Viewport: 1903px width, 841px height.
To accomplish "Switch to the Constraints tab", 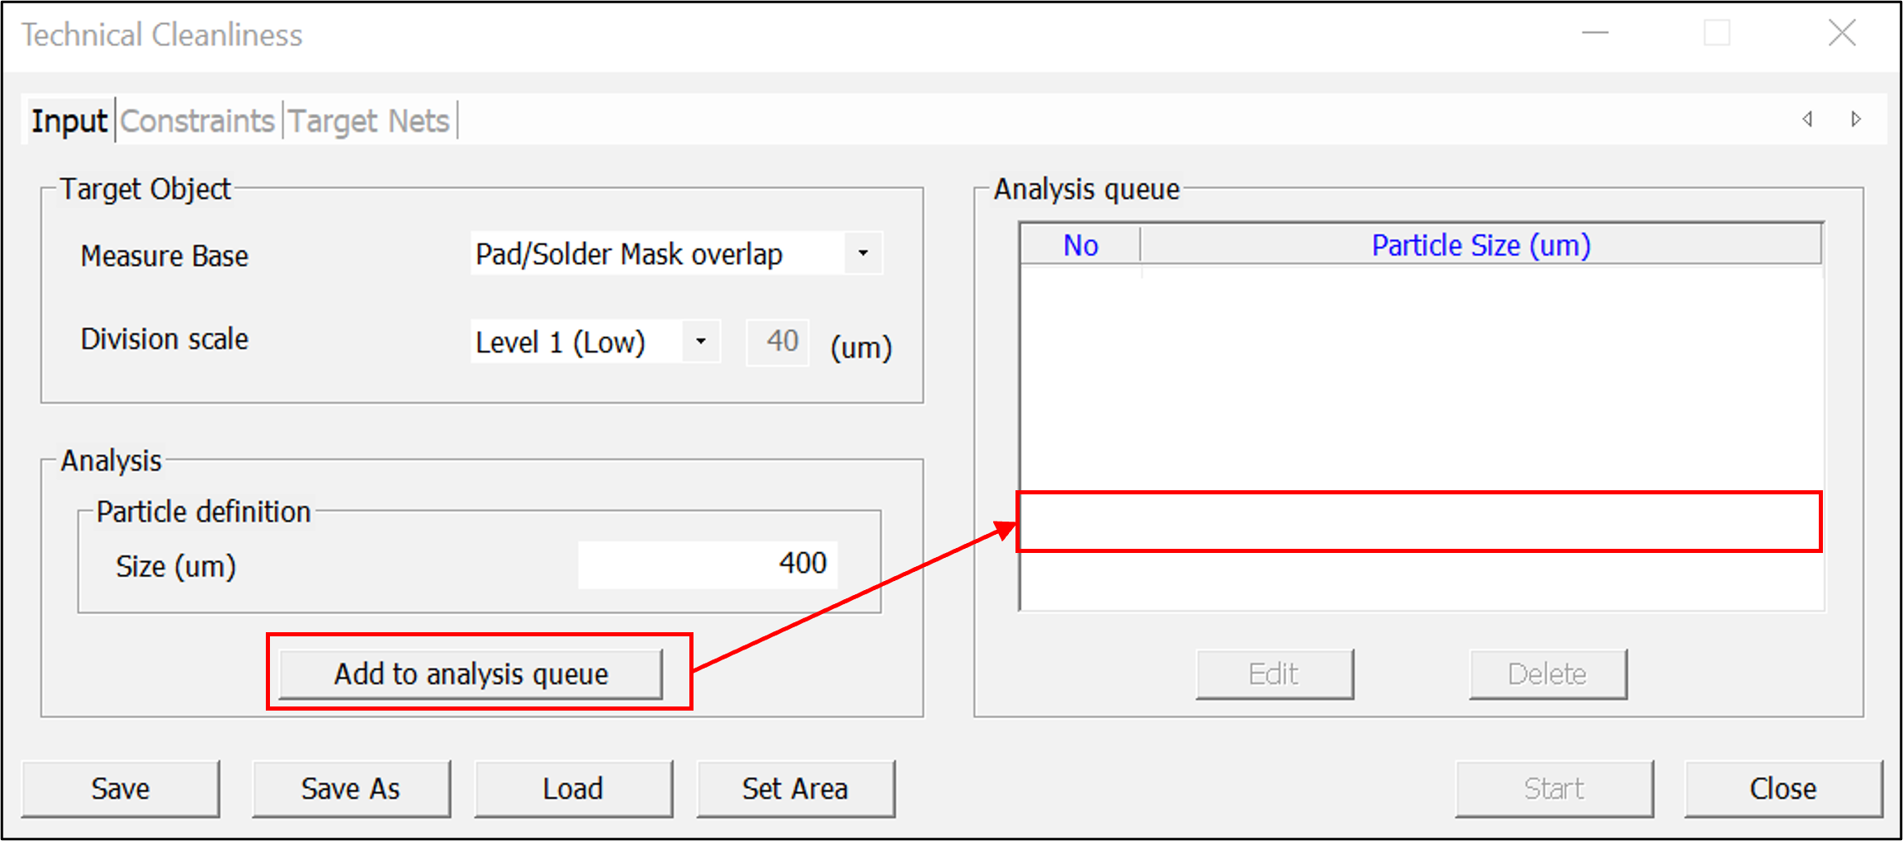I will pyautogui.click(x=197, y=121).
